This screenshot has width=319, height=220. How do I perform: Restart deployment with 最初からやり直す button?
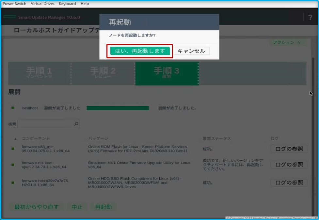tap(36, 207)
